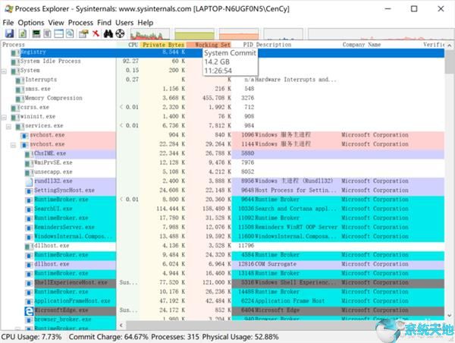
Task: Select the SearchUI.exe process
Action: (x=222, y=209)
